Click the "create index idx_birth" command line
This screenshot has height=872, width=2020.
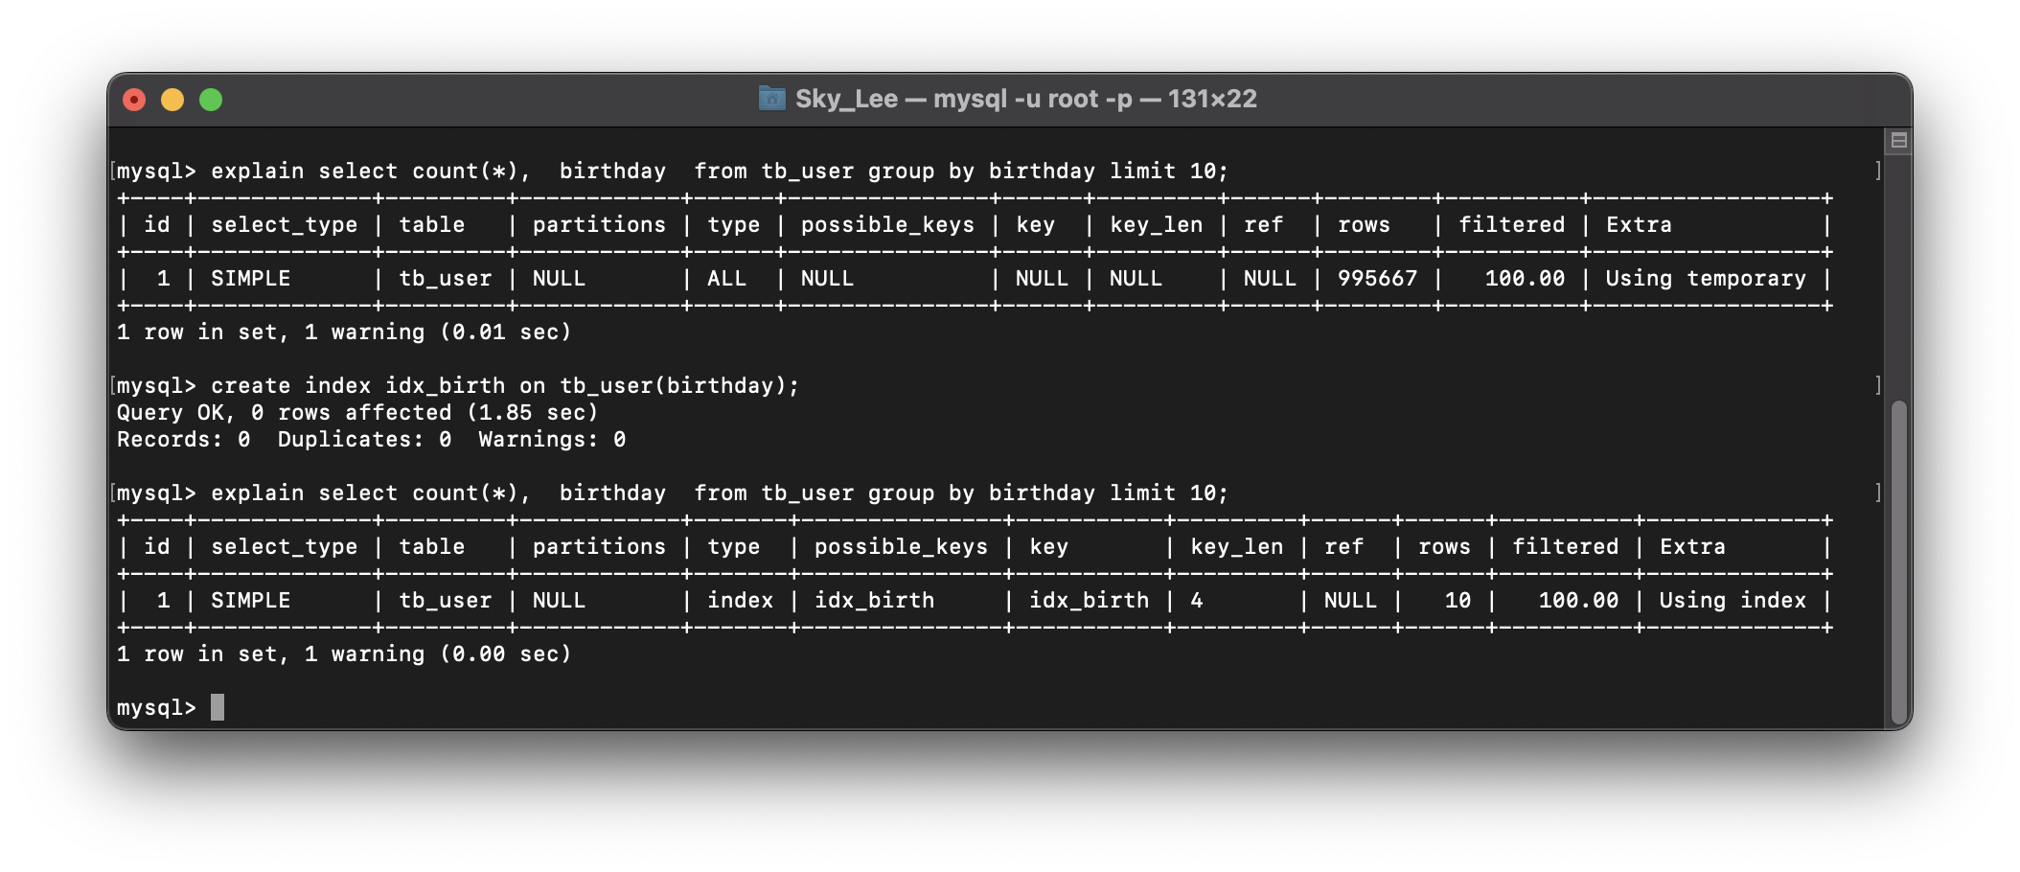(504, 386)
